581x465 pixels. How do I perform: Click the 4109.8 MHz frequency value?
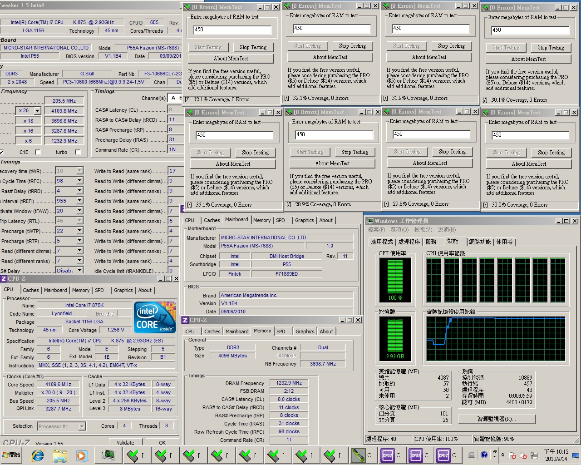click(x=64, y=111)
